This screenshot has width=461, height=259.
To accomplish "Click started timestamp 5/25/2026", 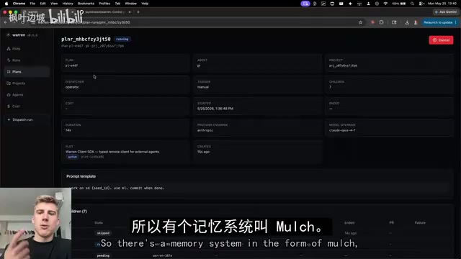I will pyautogui.click(x=215, y=109).
